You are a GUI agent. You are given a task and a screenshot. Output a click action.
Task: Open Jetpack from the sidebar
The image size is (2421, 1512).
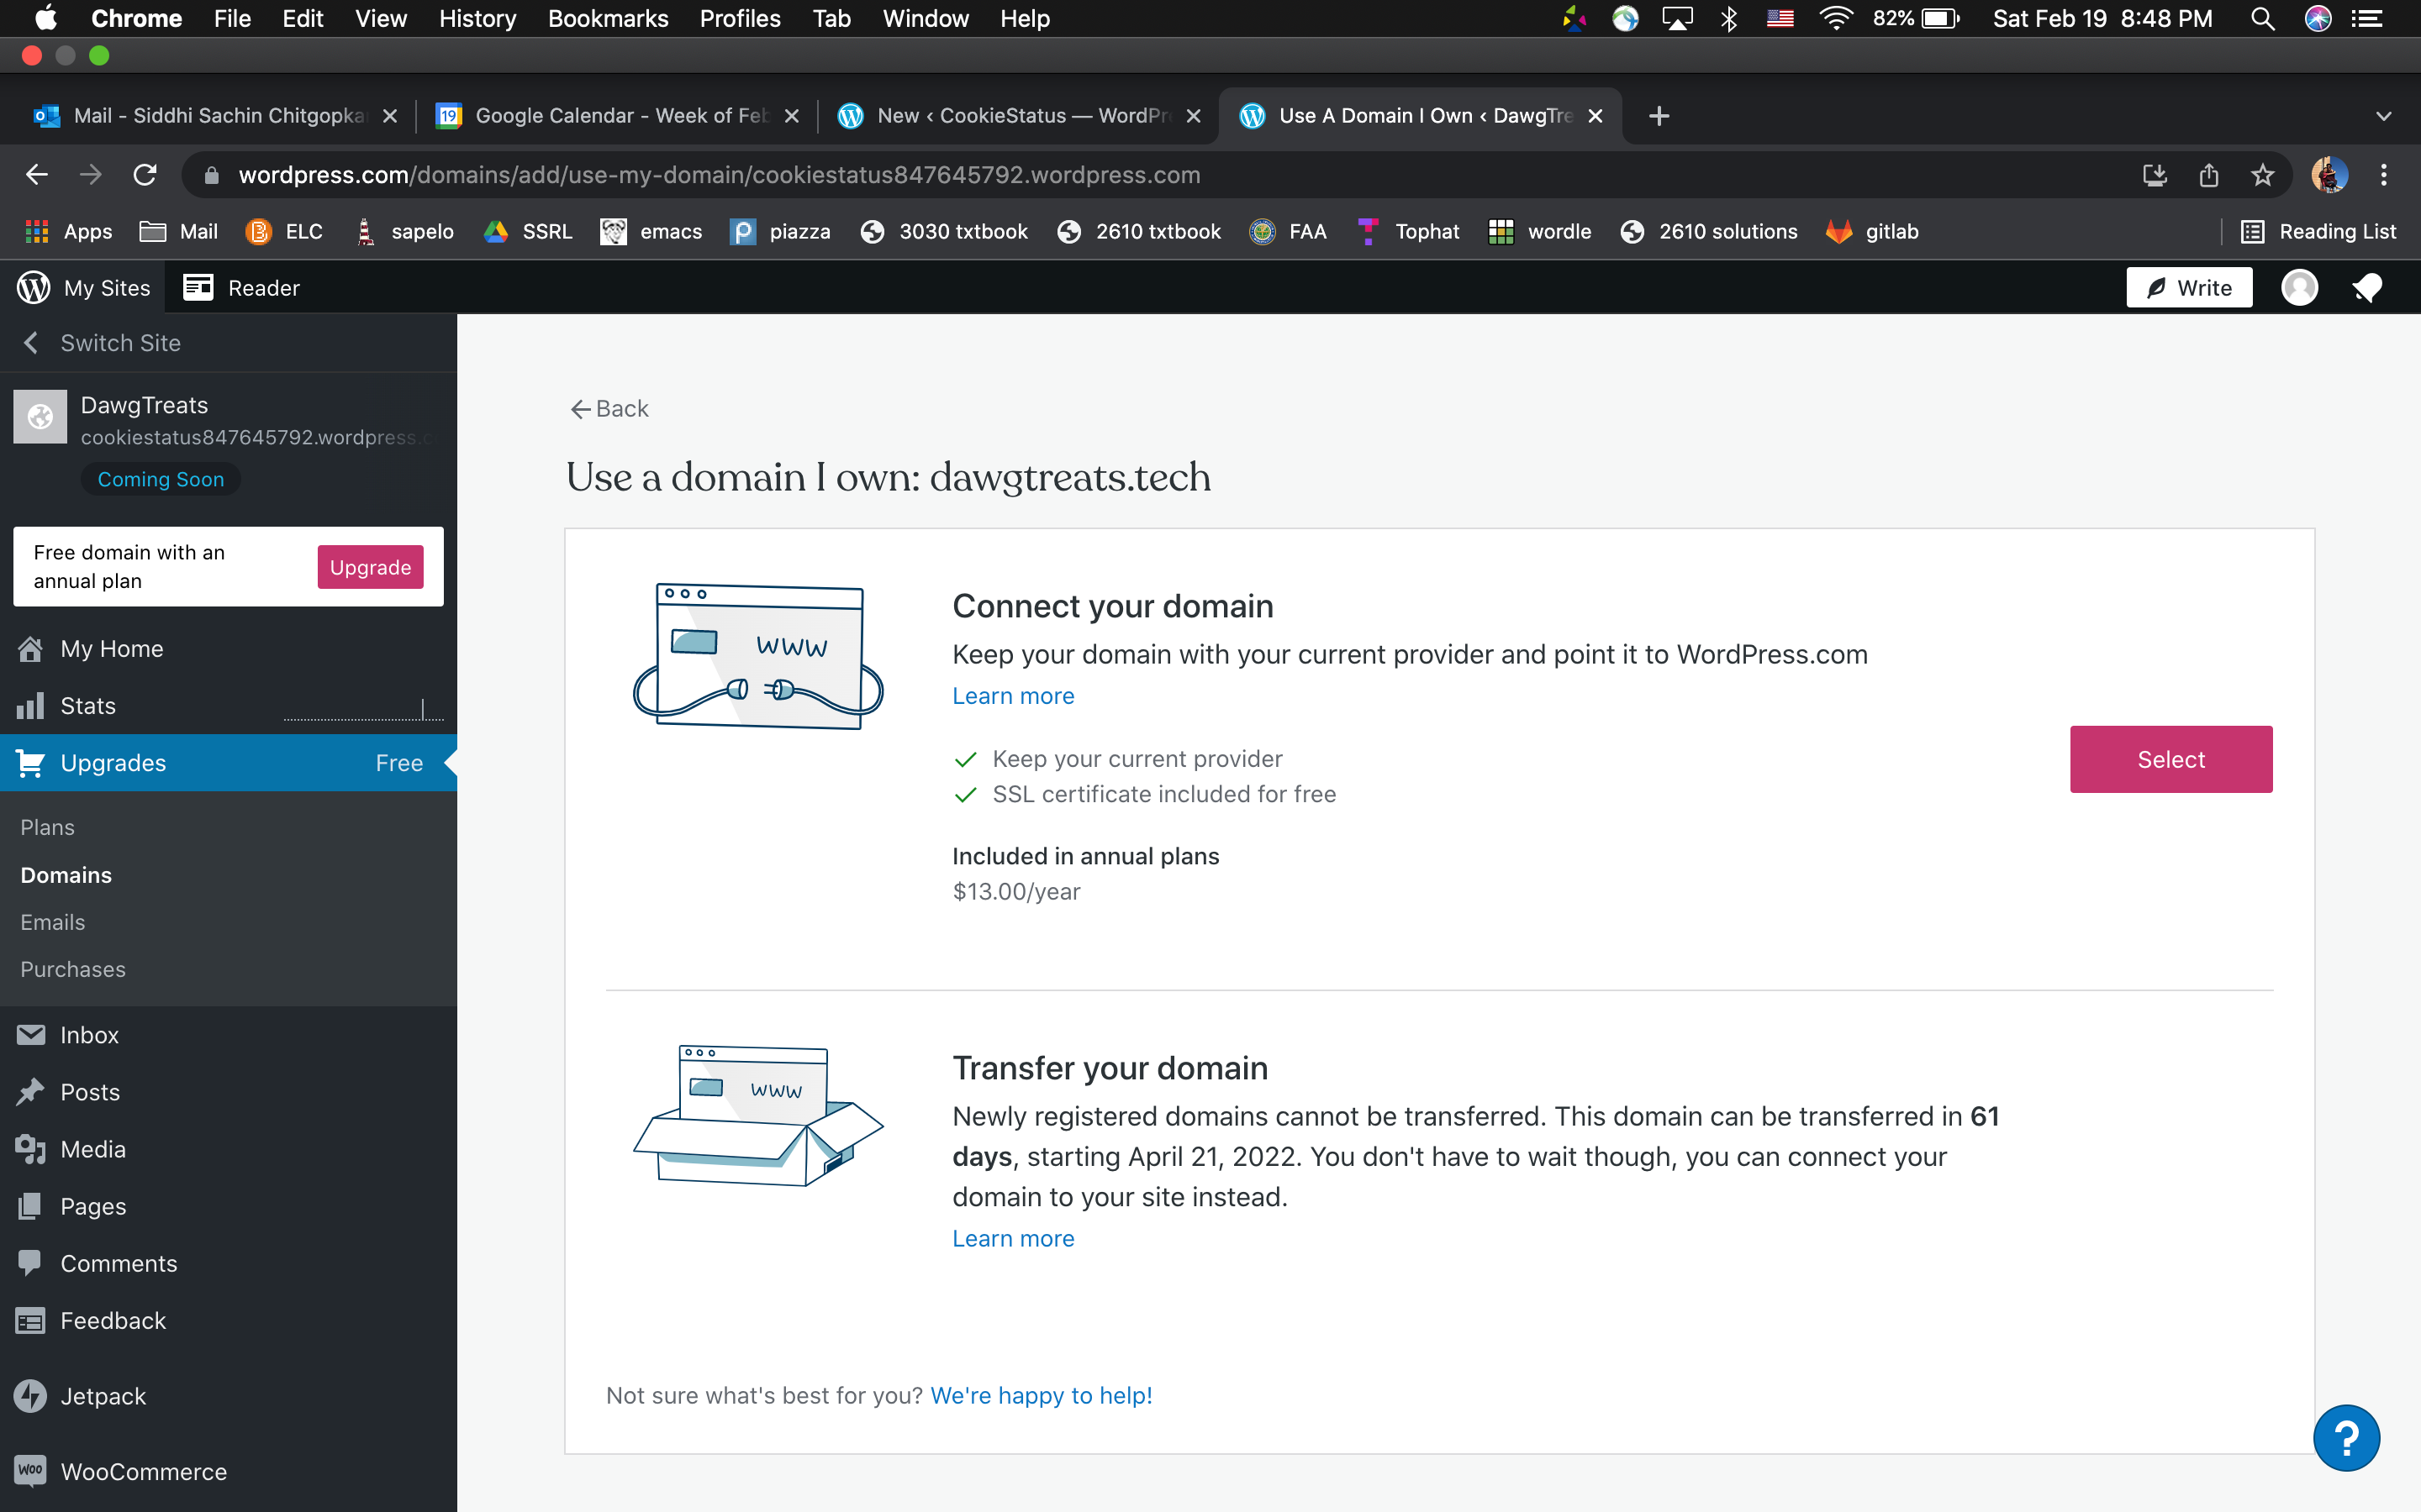102,1396
